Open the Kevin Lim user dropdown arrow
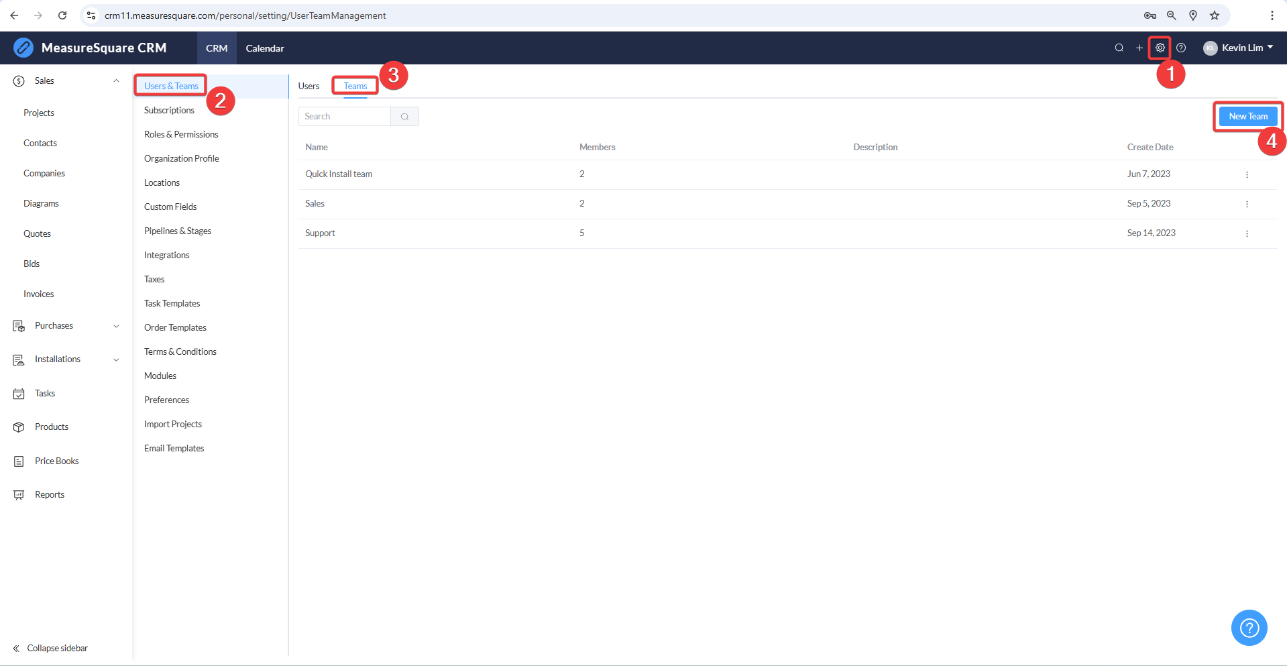 click(1270, 48)
